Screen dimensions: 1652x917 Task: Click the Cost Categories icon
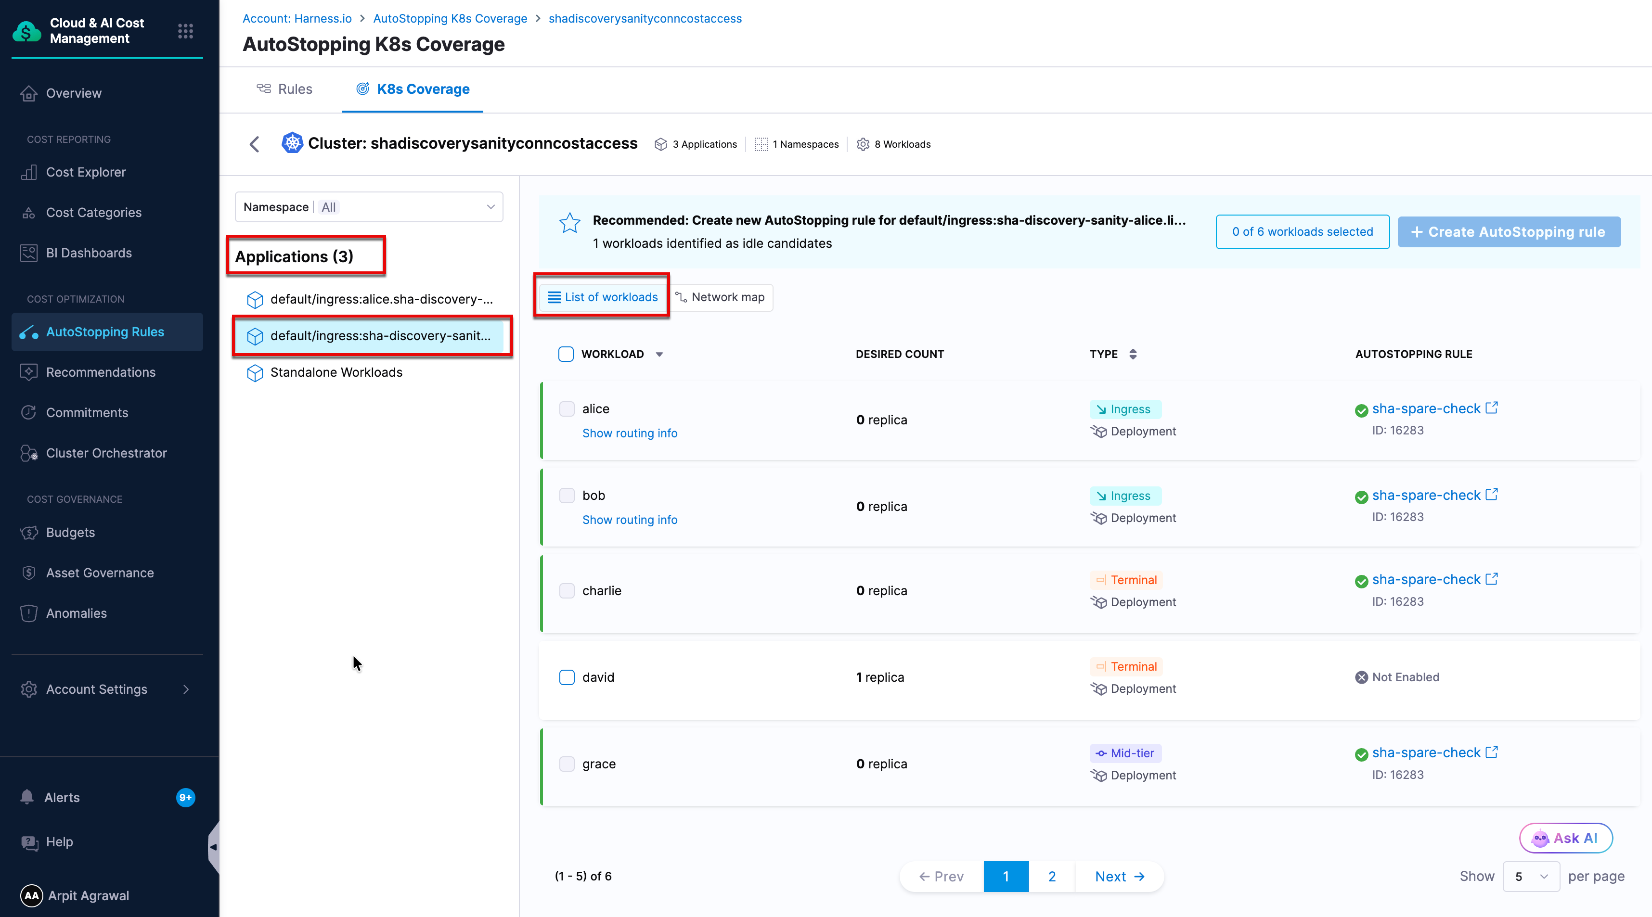click(x=29, y=213)
